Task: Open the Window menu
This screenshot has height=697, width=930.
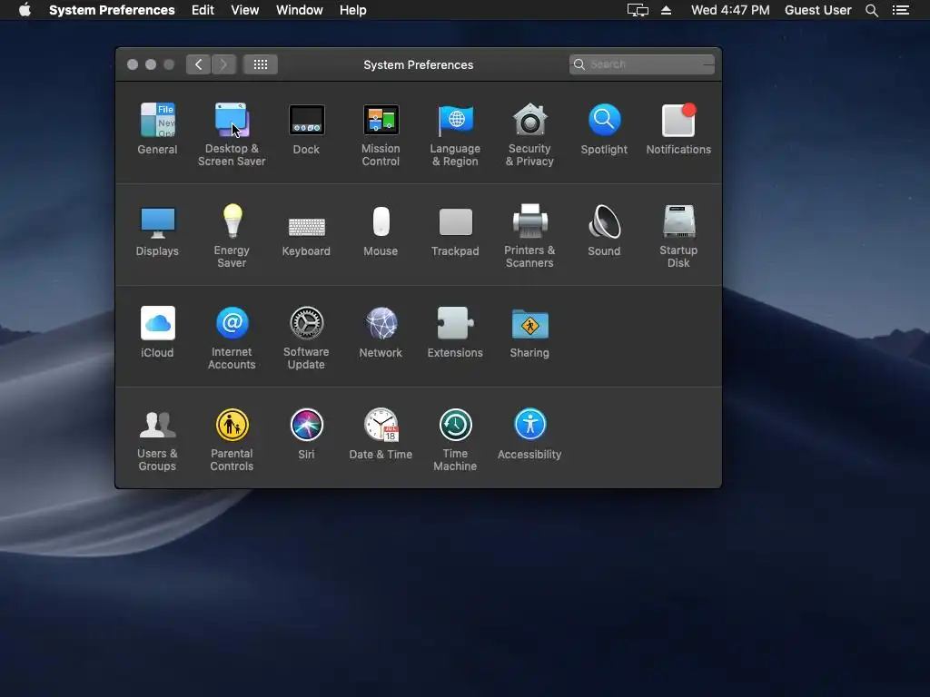Action: [x=299, y=10]
